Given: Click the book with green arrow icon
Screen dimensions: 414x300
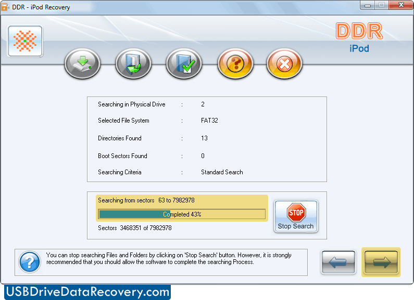Looking at the screenshot, I should tap(133, 64).
